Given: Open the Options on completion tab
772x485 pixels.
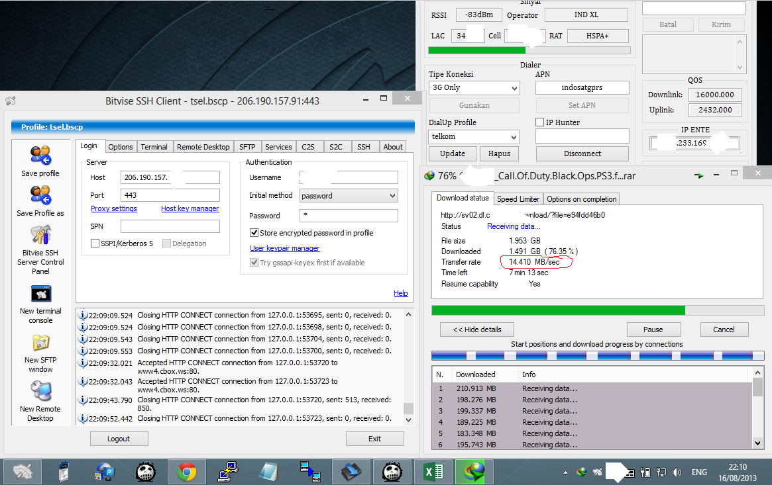Looking at the screenshot, I should click(581, 199).
